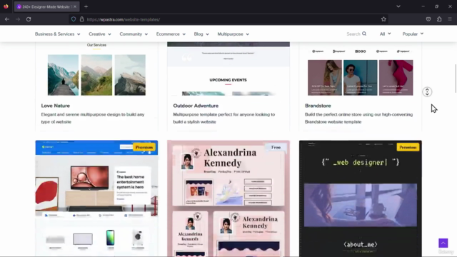Open a new browser tab
The width and height of the screenshot is (457, 257).
point(86,6)
